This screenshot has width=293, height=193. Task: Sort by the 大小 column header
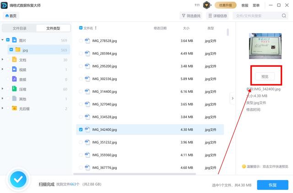[x=186, y=28]
